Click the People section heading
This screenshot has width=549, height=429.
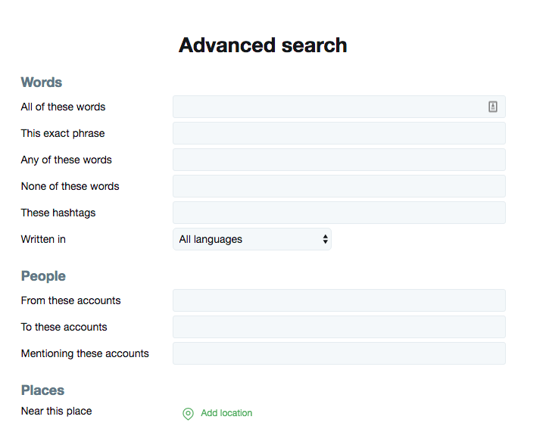[x=43, y=276]
